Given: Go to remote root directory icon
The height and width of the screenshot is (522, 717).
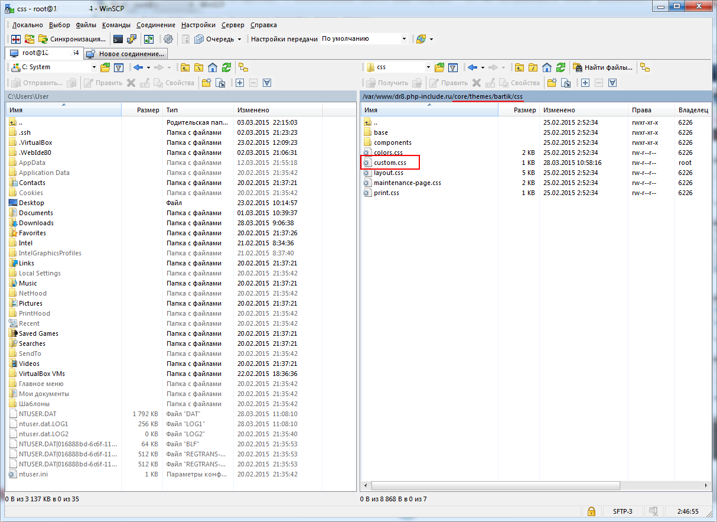Looking at the screenshot, I should [533, 67].
